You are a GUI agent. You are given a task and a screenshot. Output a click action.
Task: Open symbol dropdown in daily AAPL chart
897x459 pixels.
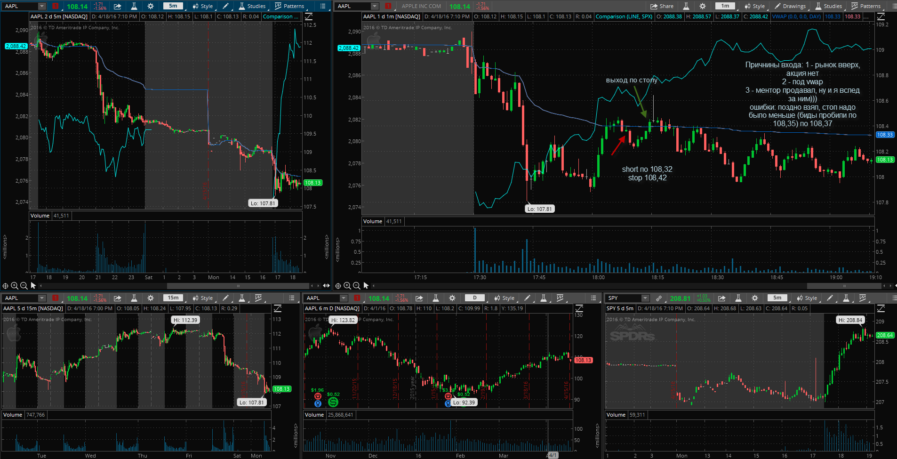[344, 298]
